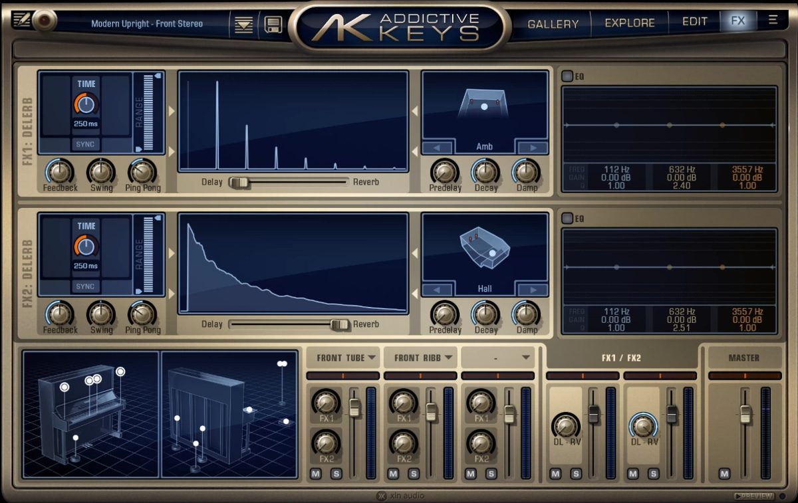
Task: Open the hamburger menu at top-right
Action: (773, 20)
